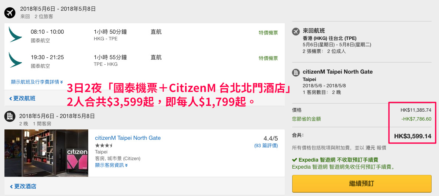
Task: Expand 顯示客房資訊 room information
Action: point(112,165)
